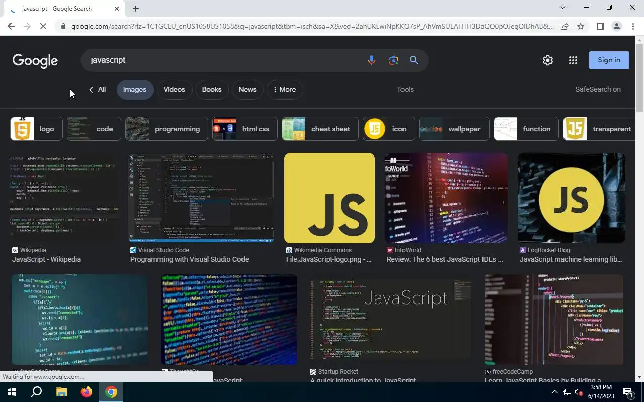
Task: Open Chrome three-dot menu
Action: click(x=633, y=26)
